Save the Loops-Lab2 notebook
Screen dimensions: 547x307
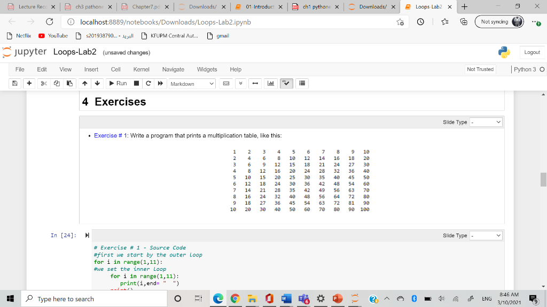pos(14,84)
